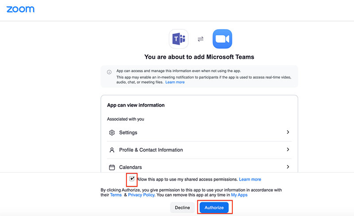Open Learn more link in info notice

click(x=175, y=82)
